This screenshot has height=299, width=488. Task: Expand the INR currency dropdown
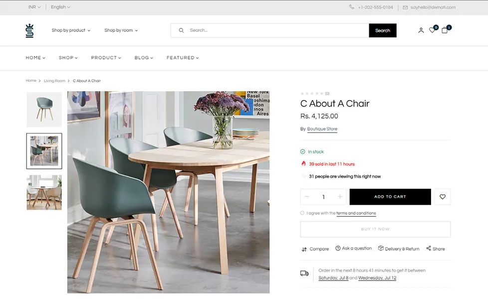pos(34,7)
